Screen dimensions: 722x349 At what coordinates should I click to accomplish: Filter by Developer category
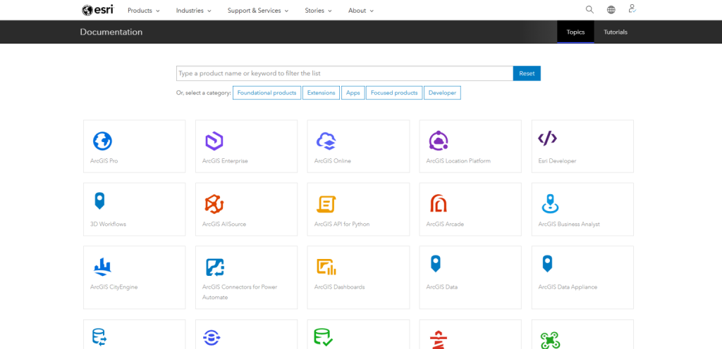(x=442, y=93)
